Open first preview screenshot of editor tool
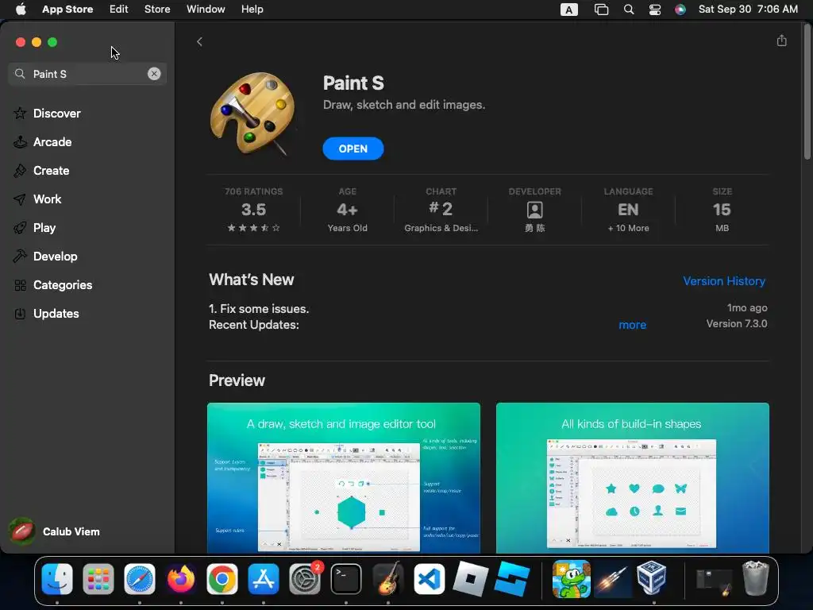Viewport: 813px width, 610px height. point(343,477)
